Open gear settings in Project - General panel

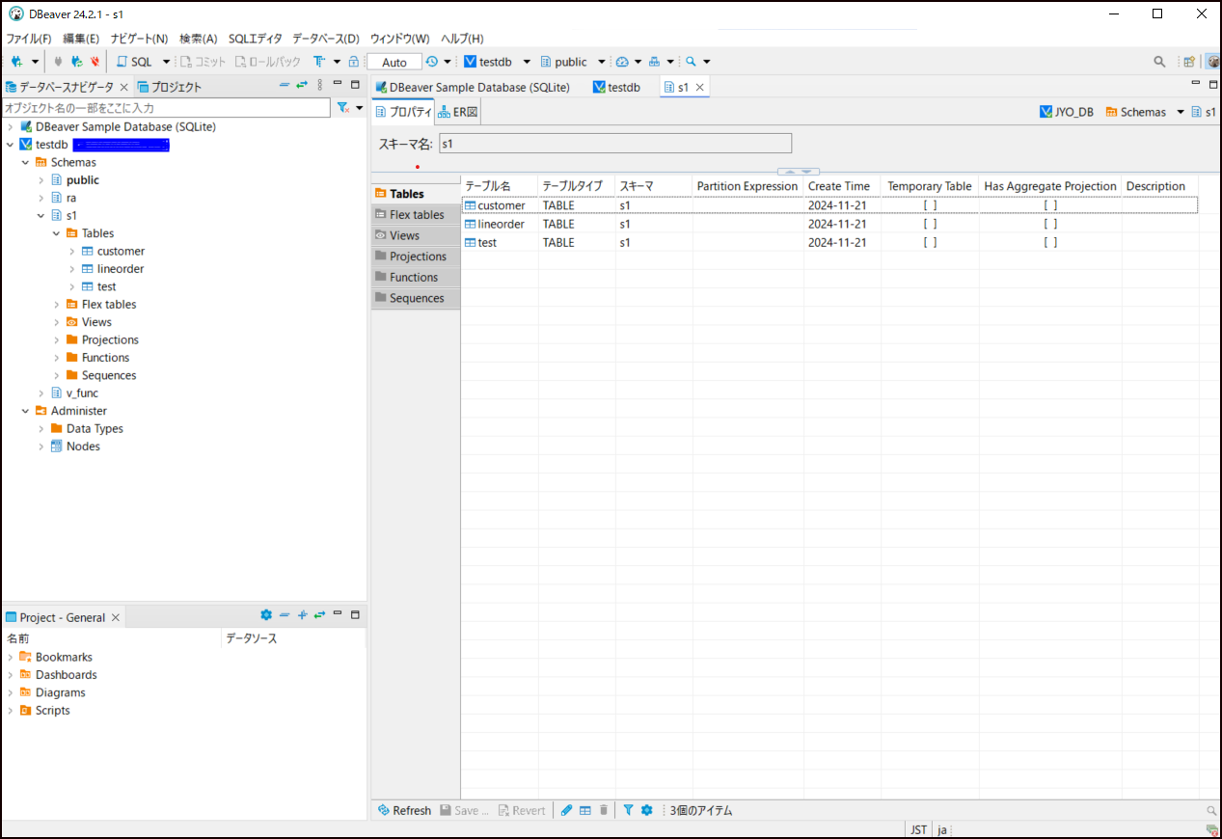click(x=266, y=615)
